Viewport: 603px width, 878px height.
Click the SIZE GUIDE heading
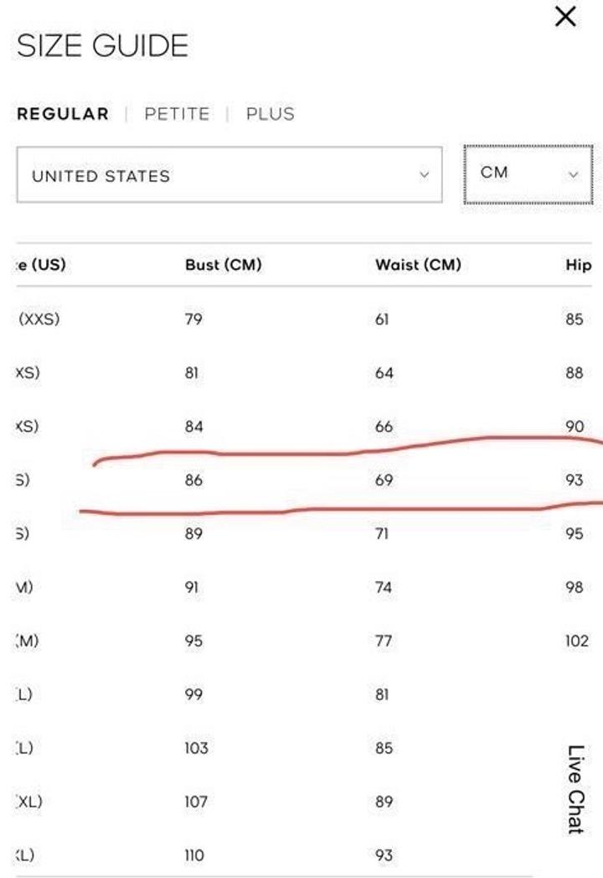pos(102,45)
